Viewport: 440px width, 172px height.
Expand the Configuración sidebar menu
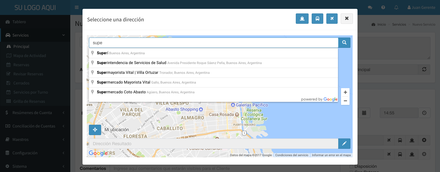click(x=35, y=153)
